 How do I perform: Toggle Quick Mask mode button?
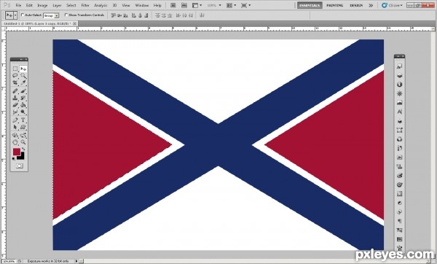pos(19,166)
